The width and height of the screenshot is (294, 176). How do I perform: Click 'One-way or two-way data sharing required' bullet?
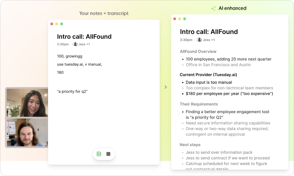tap(227, 131)
